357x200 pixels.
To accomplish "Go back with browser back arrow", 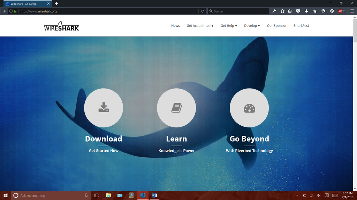I will (5, 11).
